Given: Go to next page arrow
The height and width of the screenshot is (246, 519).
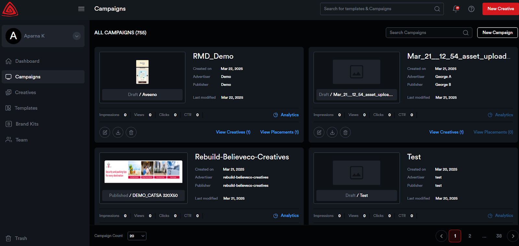Looking at the screenshot, I should (x=513, y=236).
